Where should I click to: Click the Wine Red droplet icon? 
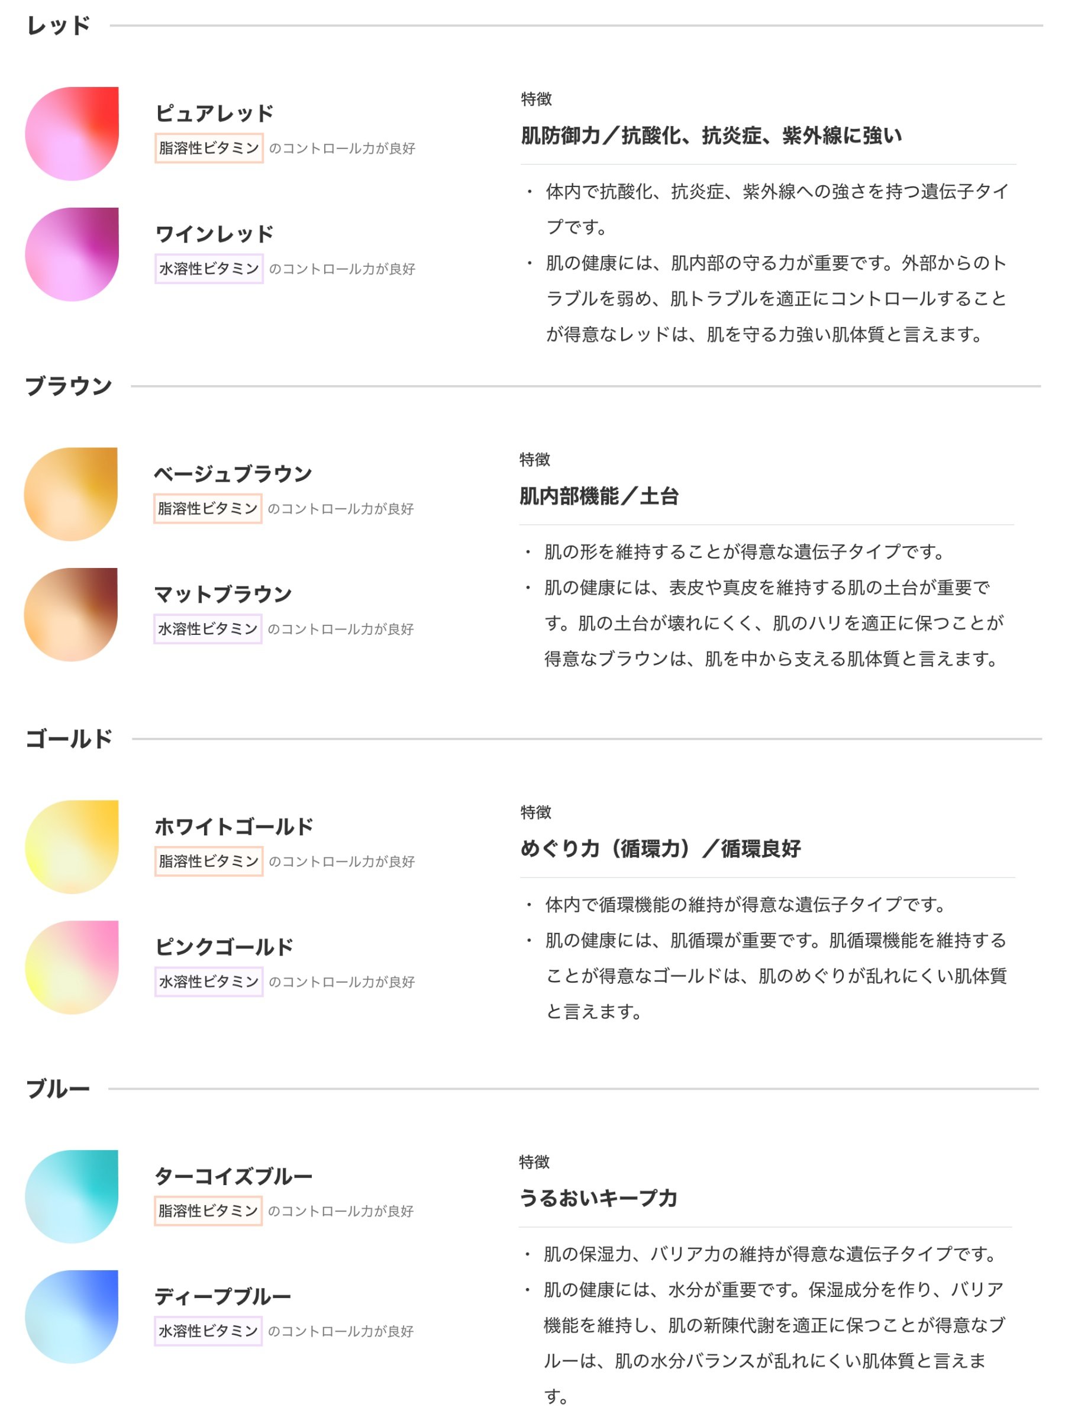(x=72, y=254)
